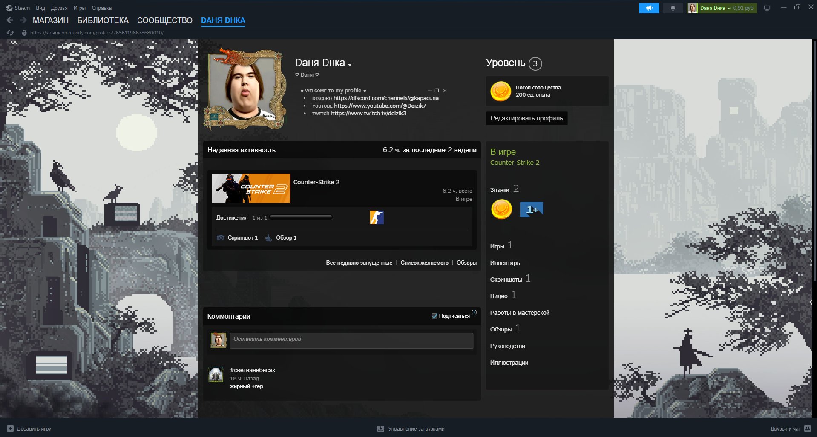This screenshot has width=817, height=437.
Task: Click the commenter avatar for #светнанебесах
Action: (216, 374)
